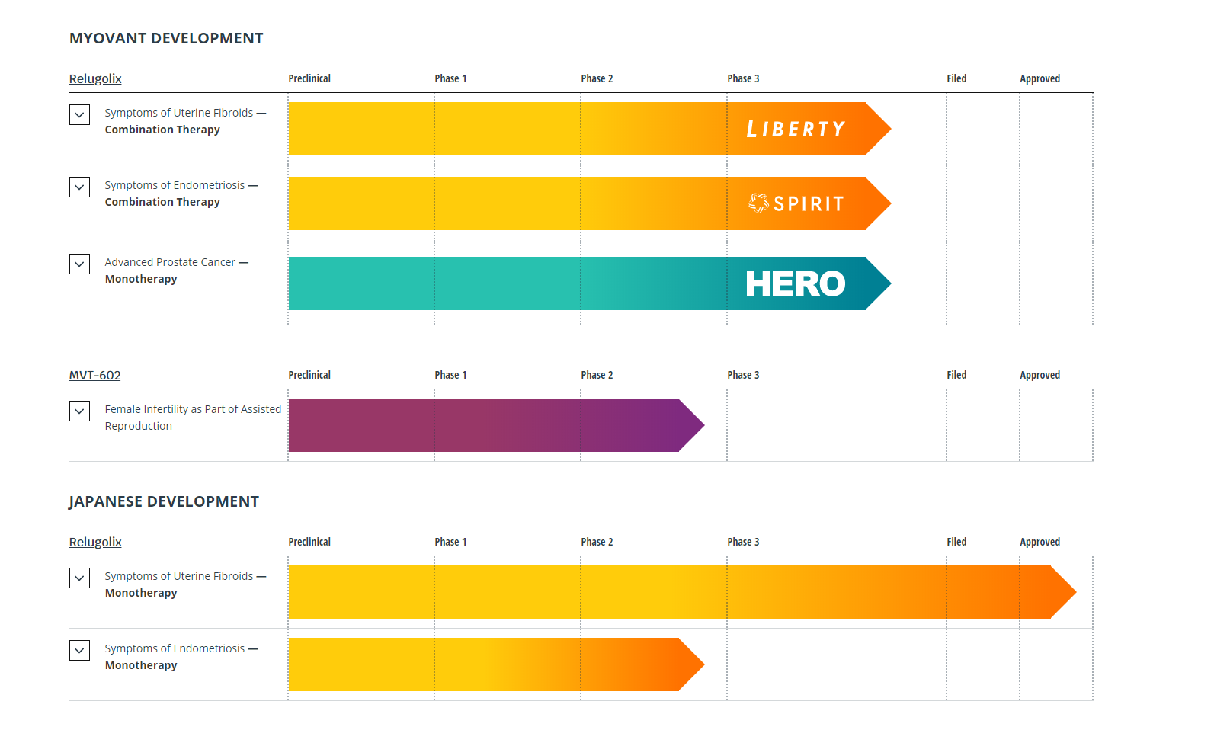This screenshot has height=730, width=1214.
Task: Click the SPIRIT trial logo
Action: pos(796,203)
